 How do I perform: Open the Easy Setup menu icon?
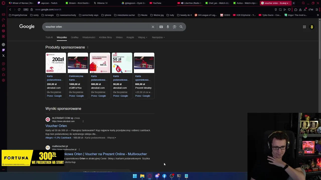point(317,9)
